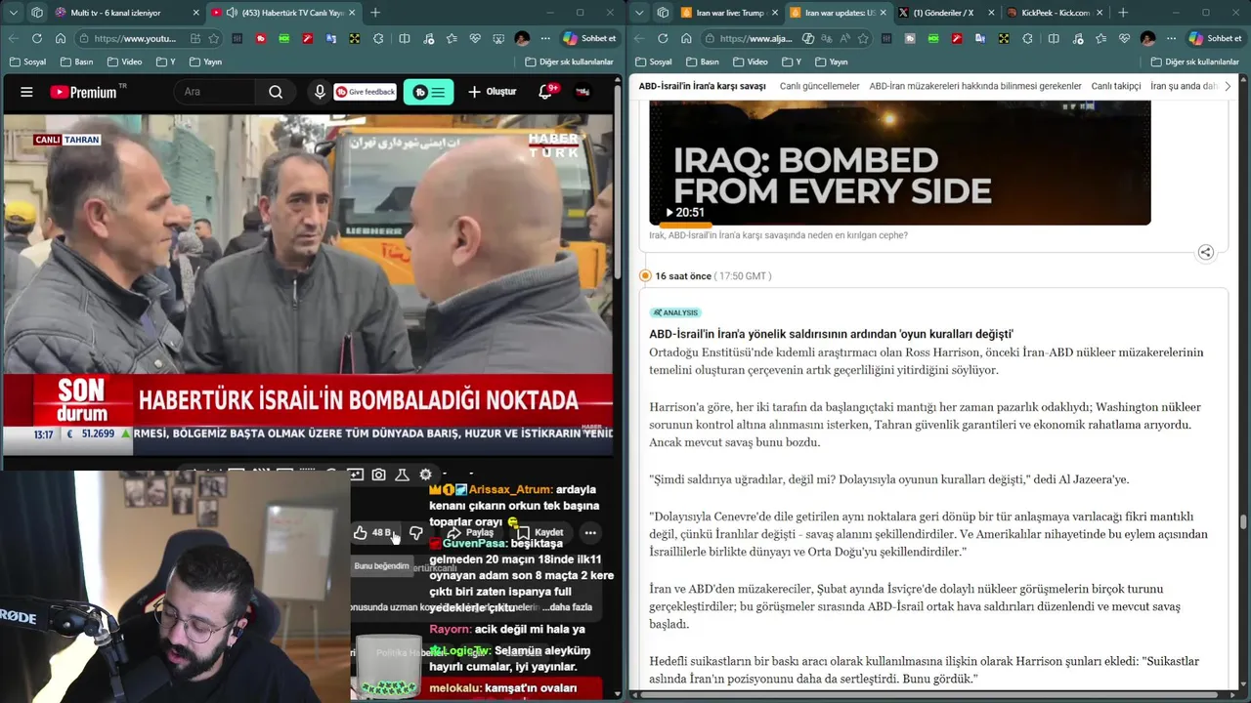Image resolution: width=1251 pixels, height=703 pixels.
Task: Open 'Basın' bookmarks folder in left window
Action: pos(76,62)
